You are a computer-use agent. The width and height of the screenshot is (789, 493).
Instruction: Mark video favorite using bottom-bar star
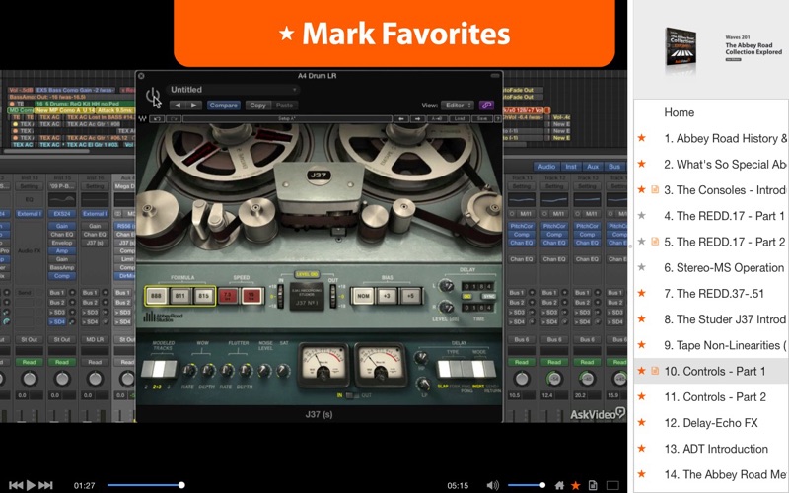click(576, 485)
